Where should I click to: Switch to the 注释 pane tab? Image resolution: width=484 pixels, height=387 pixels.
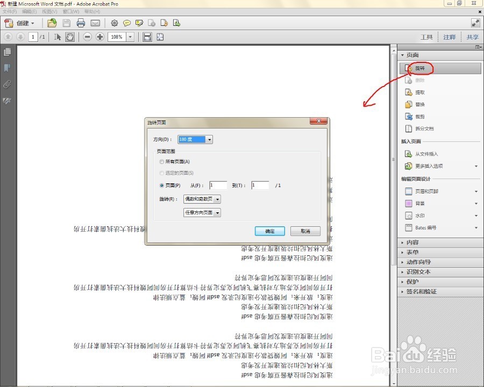coord(450,37)
